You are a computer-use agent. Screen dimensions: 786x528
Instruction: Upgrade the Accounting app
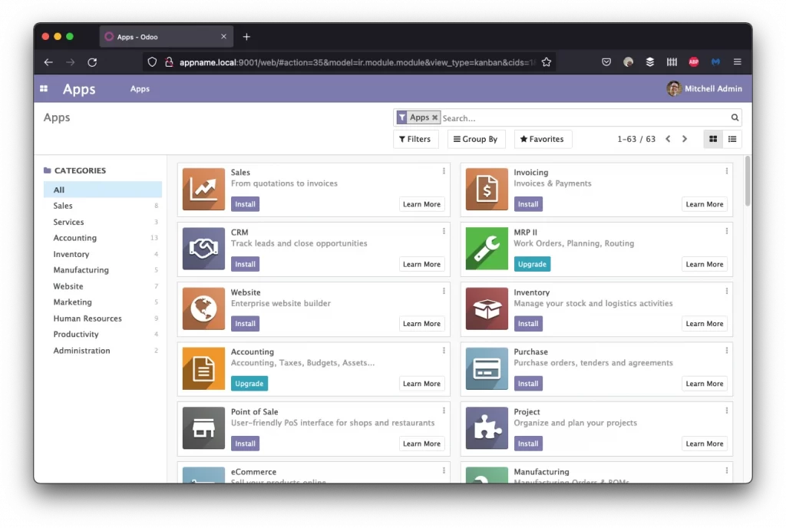pyautogui.click(x=249, y=384)
